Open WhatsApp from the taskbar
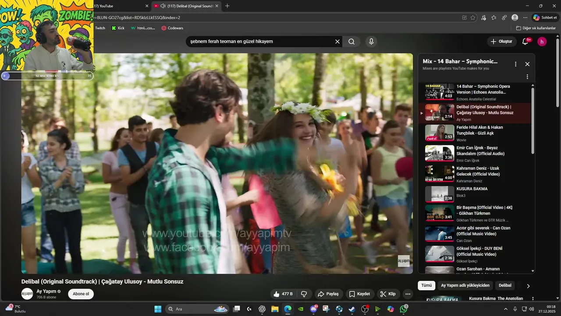 point(404,309)
